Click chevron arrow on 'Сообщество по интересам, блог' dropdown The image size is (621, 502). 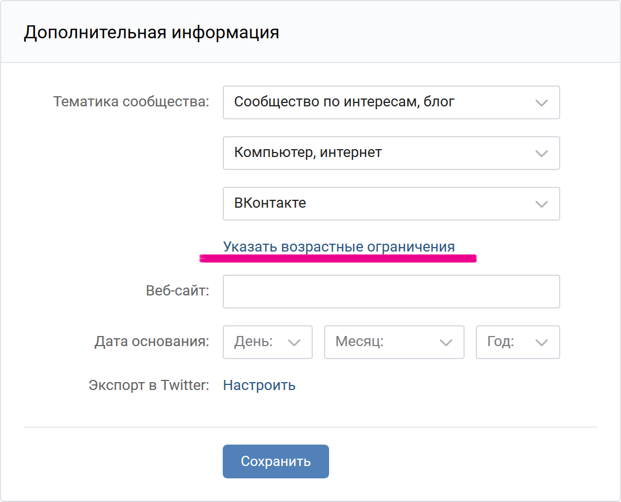[541, 103]
